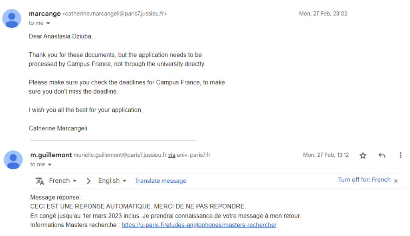Click m.guillemont's sender avatar icon
Image resolution: width=410 pixels, height=236 pixels.
tap(13, 160)
